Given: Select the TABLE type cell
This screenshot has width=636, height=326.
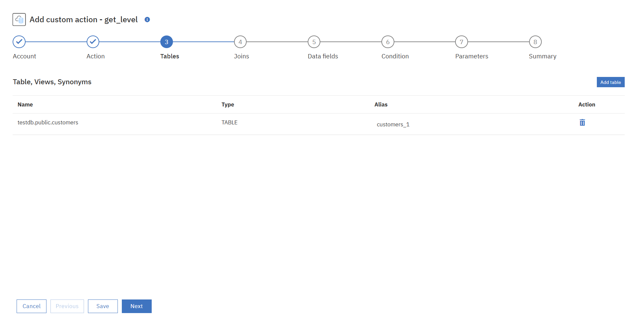Looking at the screenshot, I should coord(230,122).
